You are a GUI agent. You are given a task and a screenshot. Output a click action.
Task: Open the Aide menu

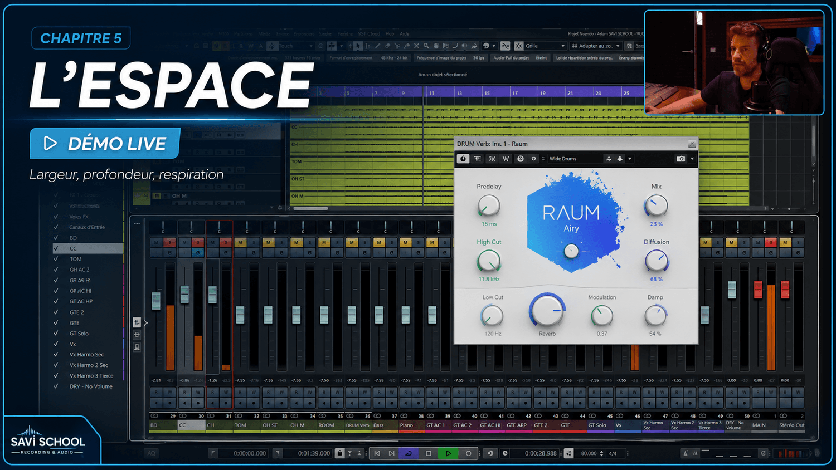click(405, 34)
